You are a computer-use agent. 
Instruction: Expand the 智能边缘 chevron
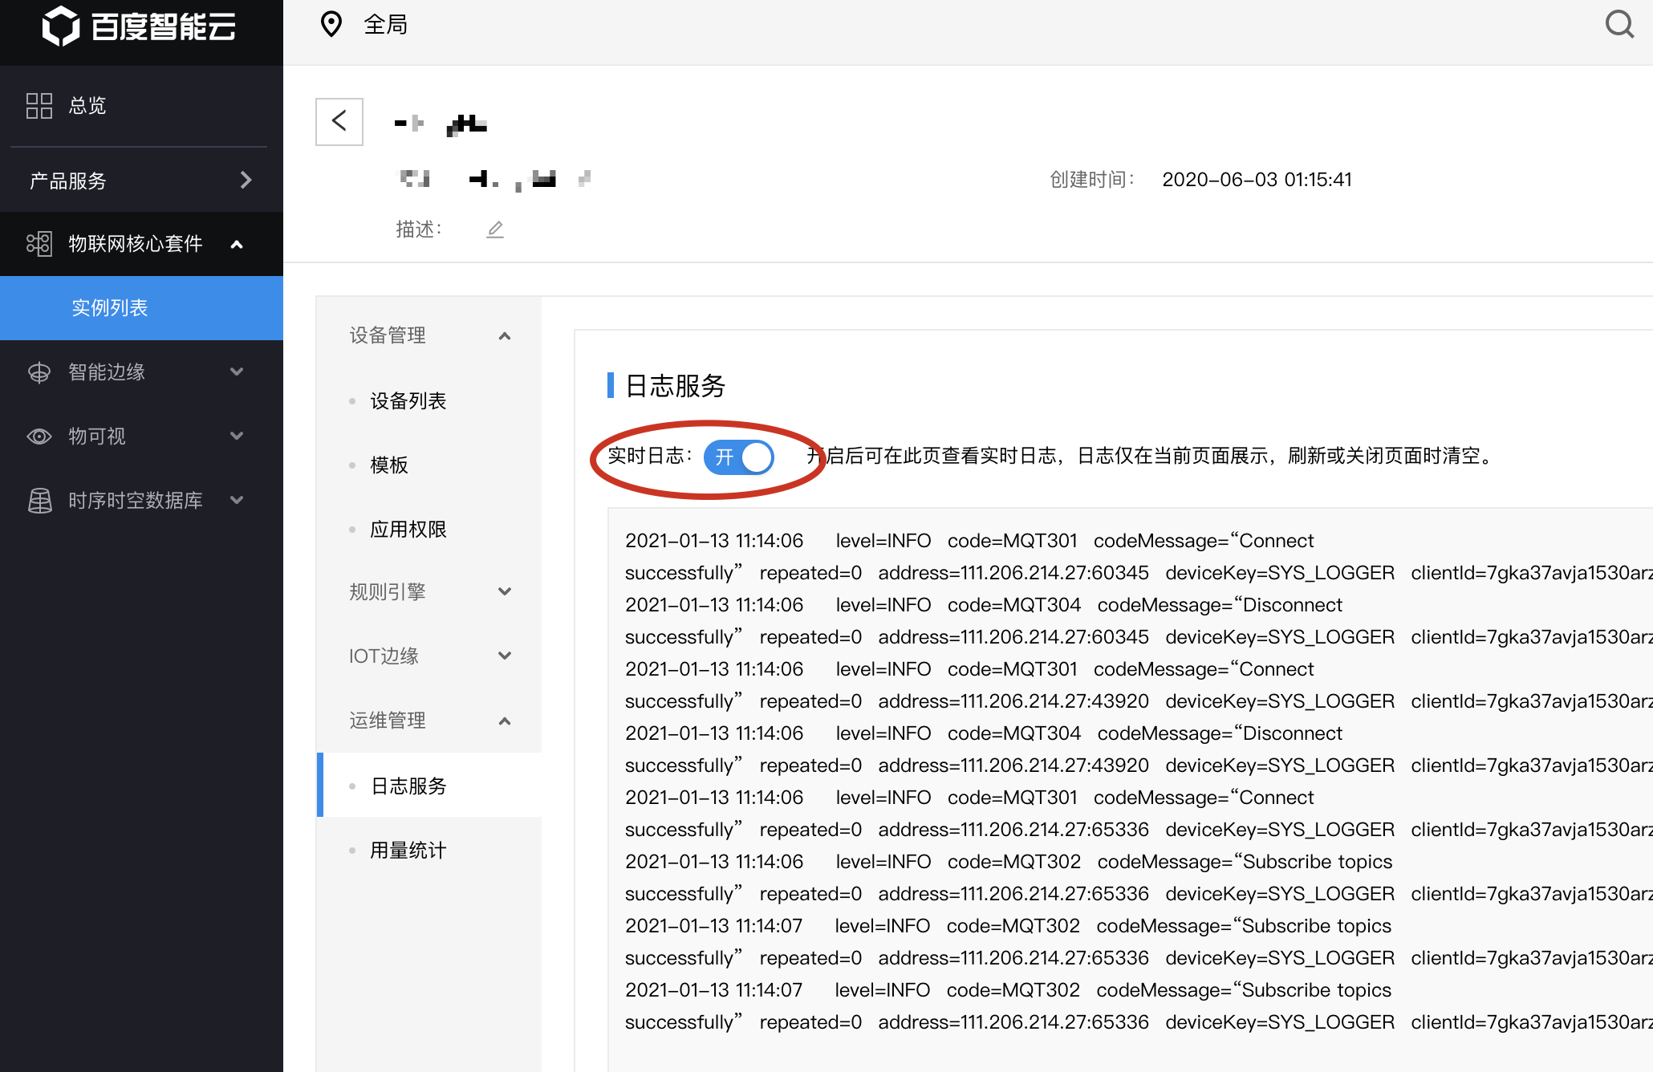pos(237,372)
